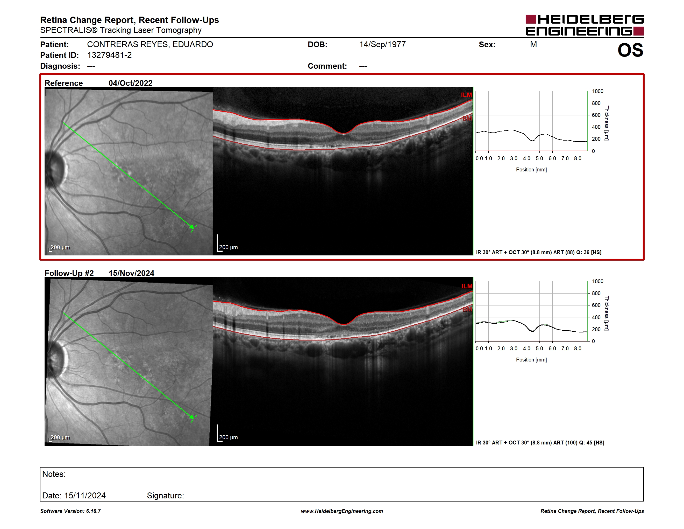Click the Reference scan info line with 'Q: 36'
The height and width of the screenshot is (529, 684).
click(x=539, y=252)
